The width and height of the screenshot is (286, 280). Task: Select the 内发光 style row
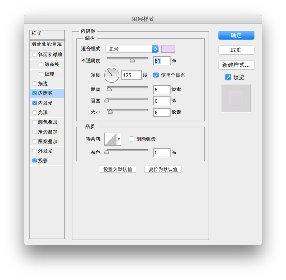coord(47,103)
